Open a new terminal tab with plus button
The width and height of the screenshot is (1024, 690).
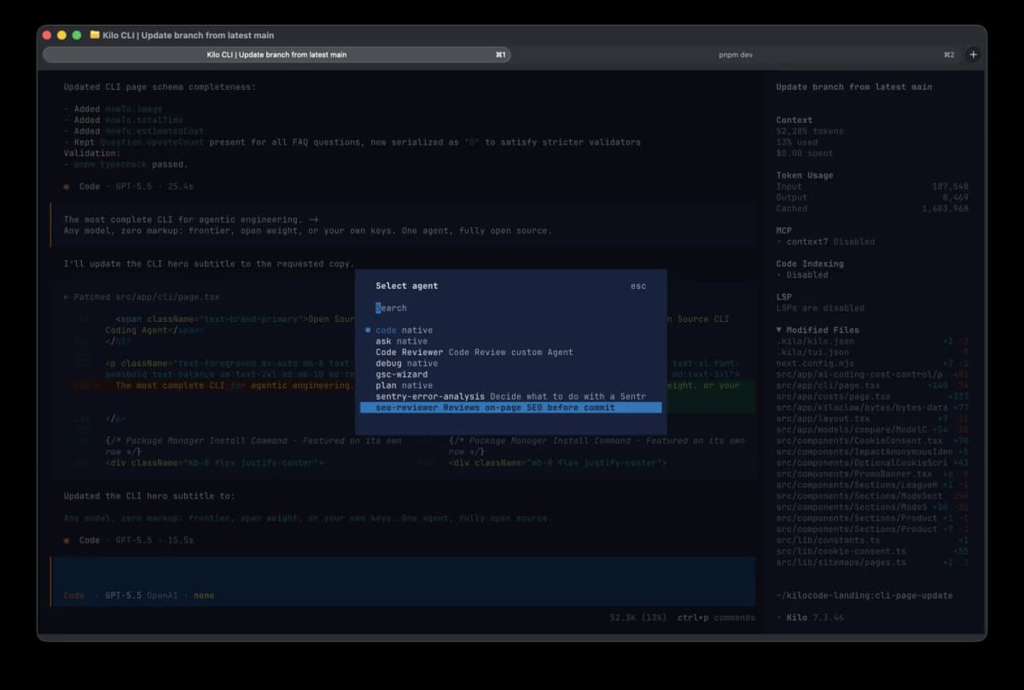tap(973, 55)
